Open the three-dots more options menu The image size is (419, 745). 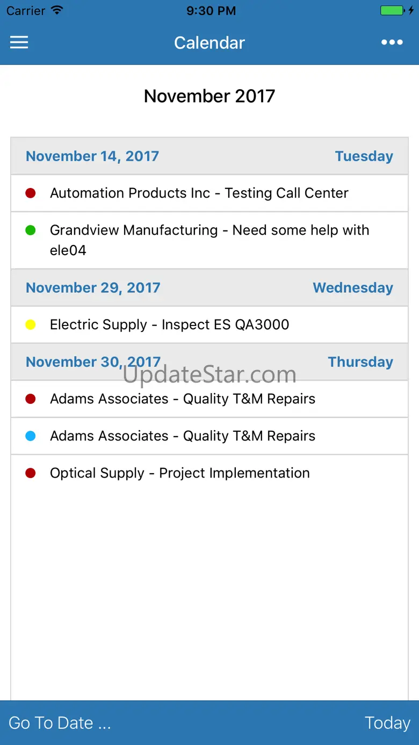(x=392, y=43)
